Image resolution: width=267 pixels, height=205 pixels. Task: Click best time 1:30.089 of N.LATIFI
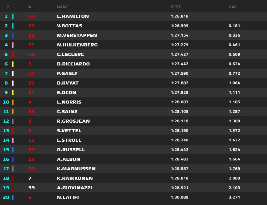pyautogui.click(x=179, y=197)
